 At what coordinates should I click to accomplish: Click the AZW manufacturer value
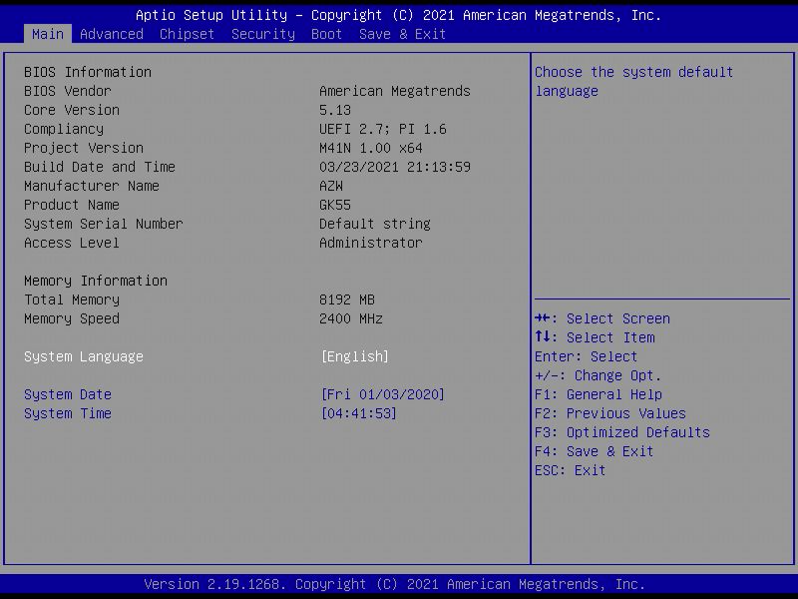(331, 186)
